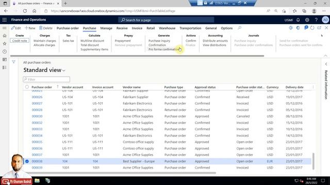330x185 pixels.
Task: Open the Purchase order tab
Action: (x=68, y=28)
